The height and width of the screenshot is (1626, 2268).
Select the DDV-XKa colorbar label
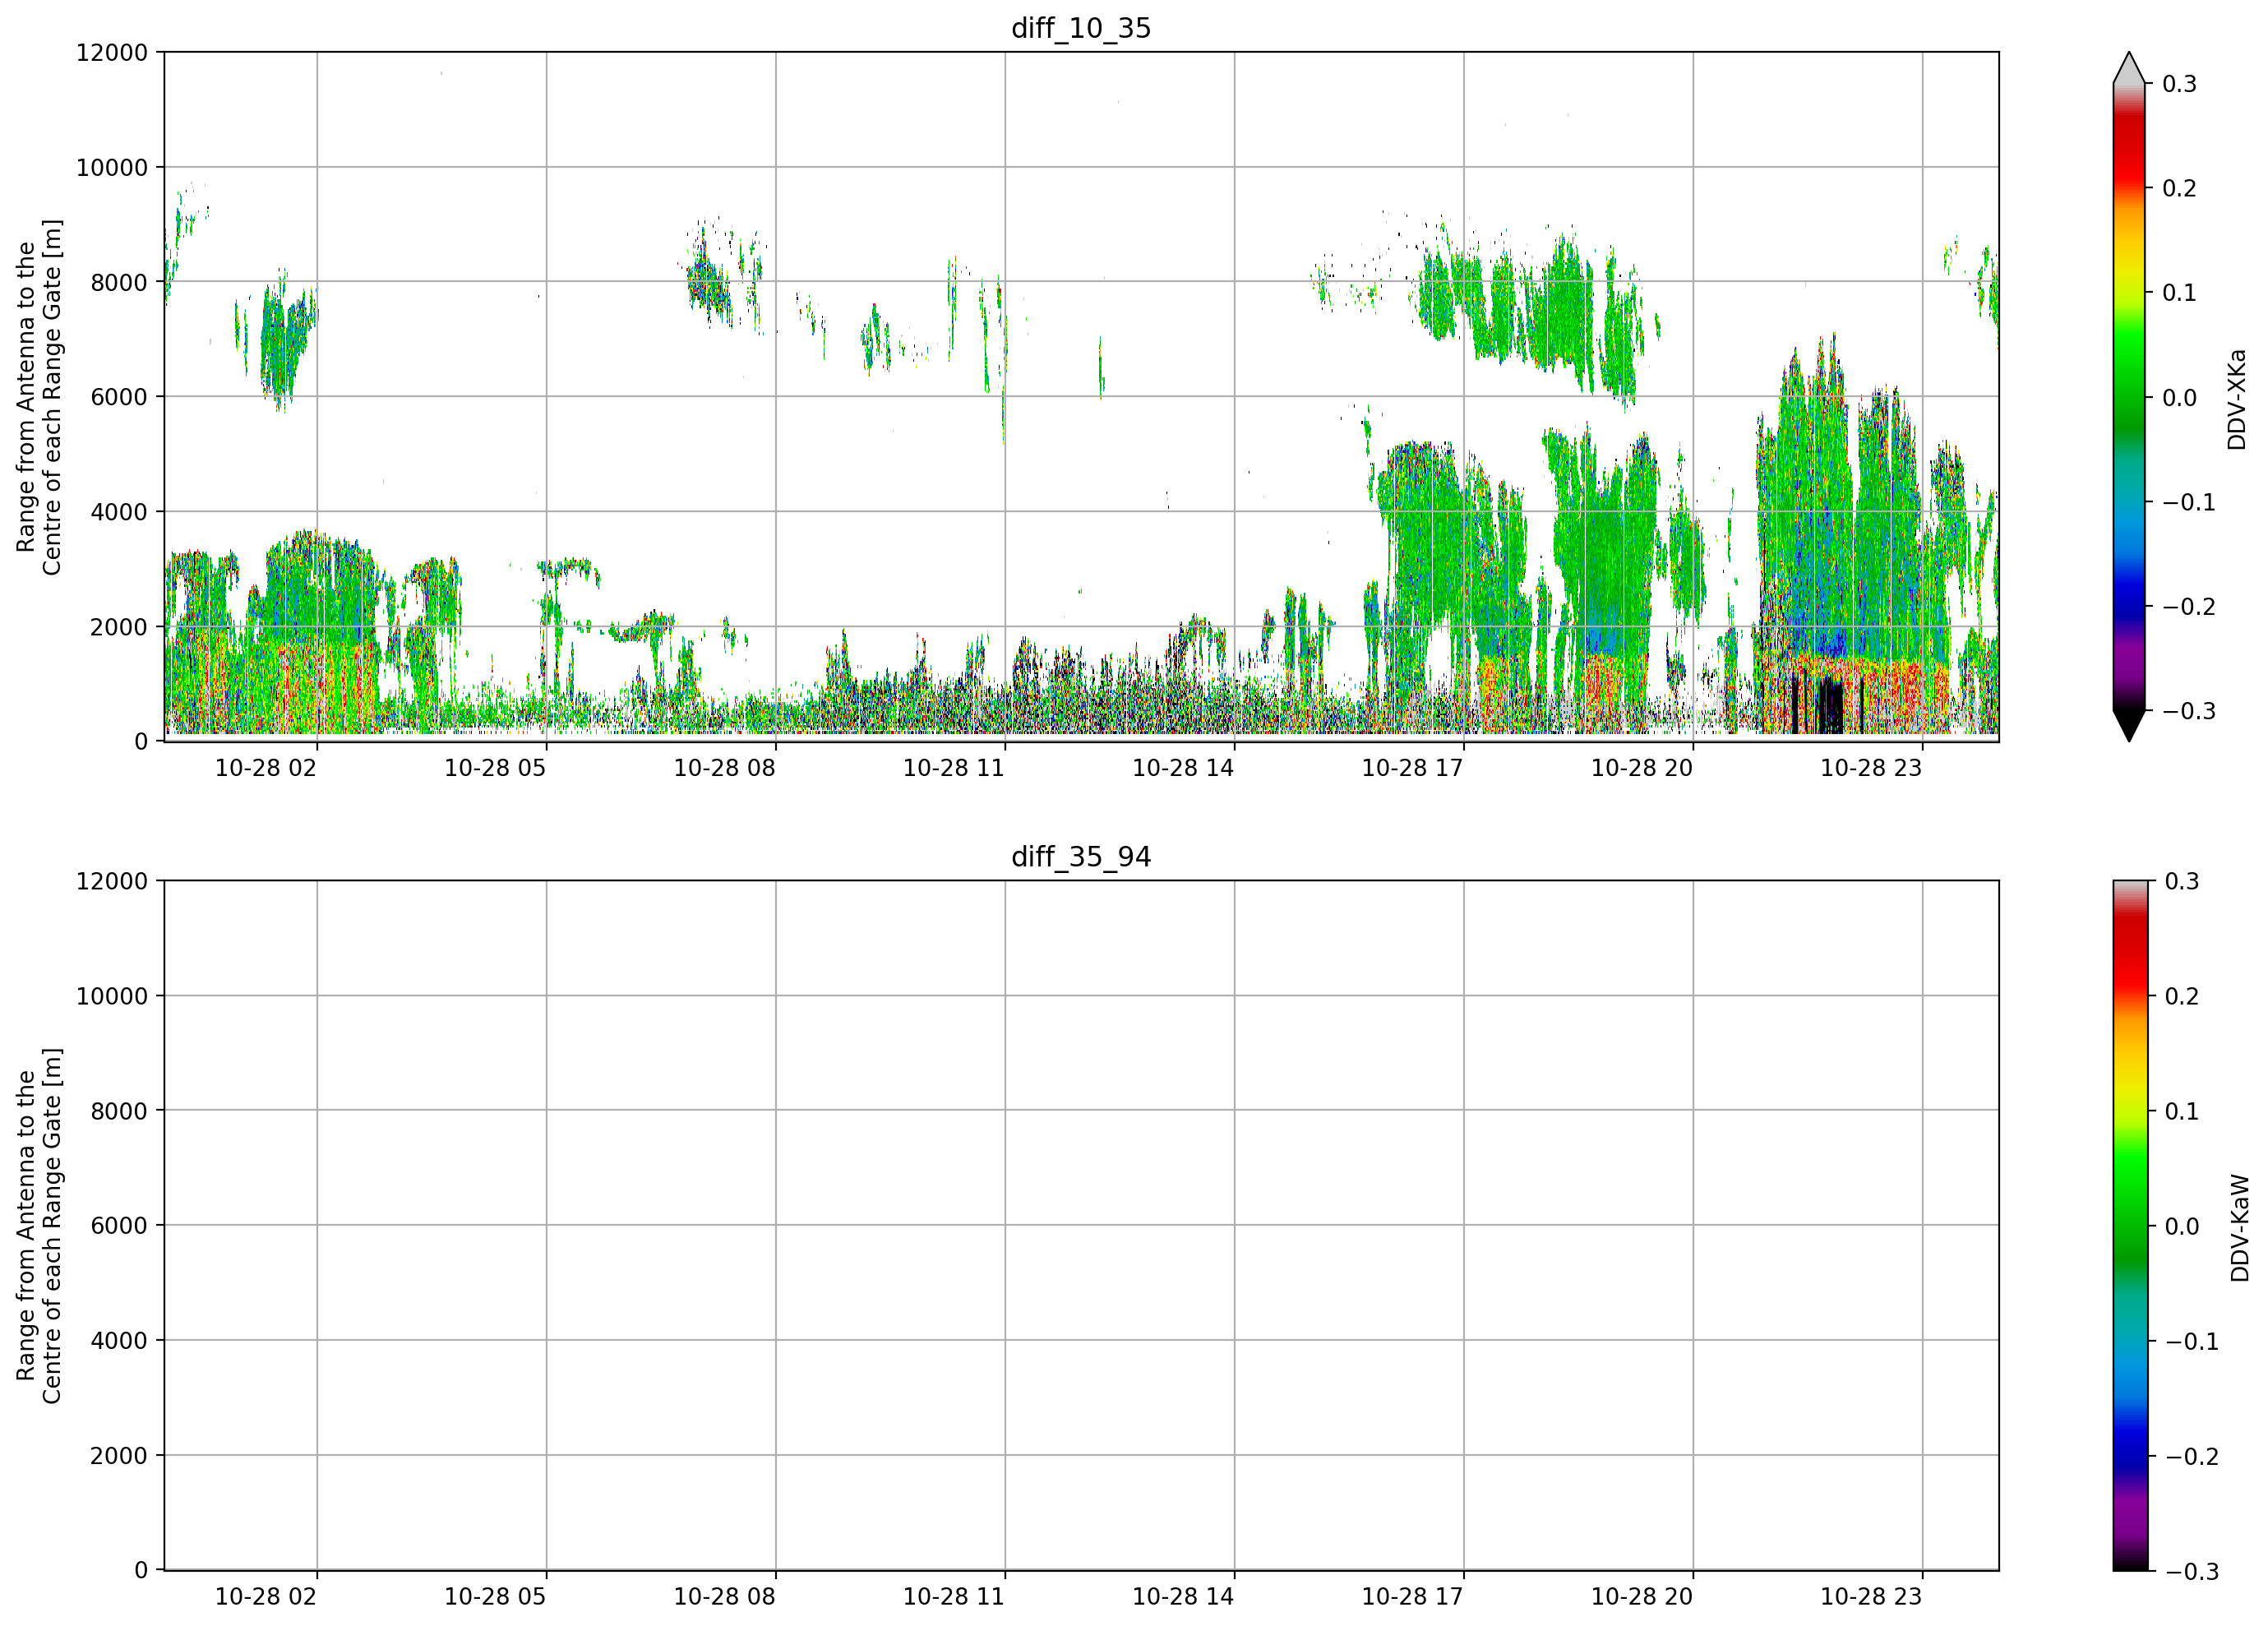tap(2237, 399)
